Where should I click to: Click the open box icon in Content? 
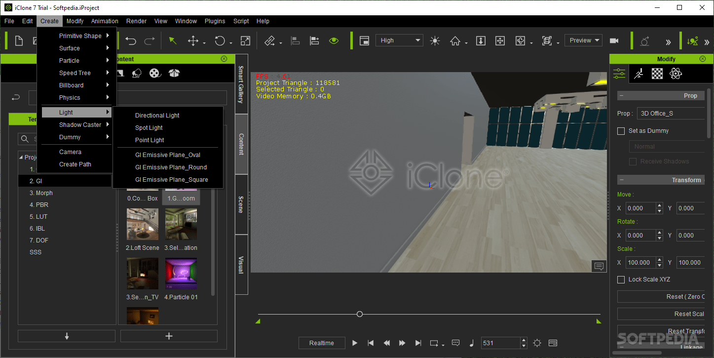[174, 74]
